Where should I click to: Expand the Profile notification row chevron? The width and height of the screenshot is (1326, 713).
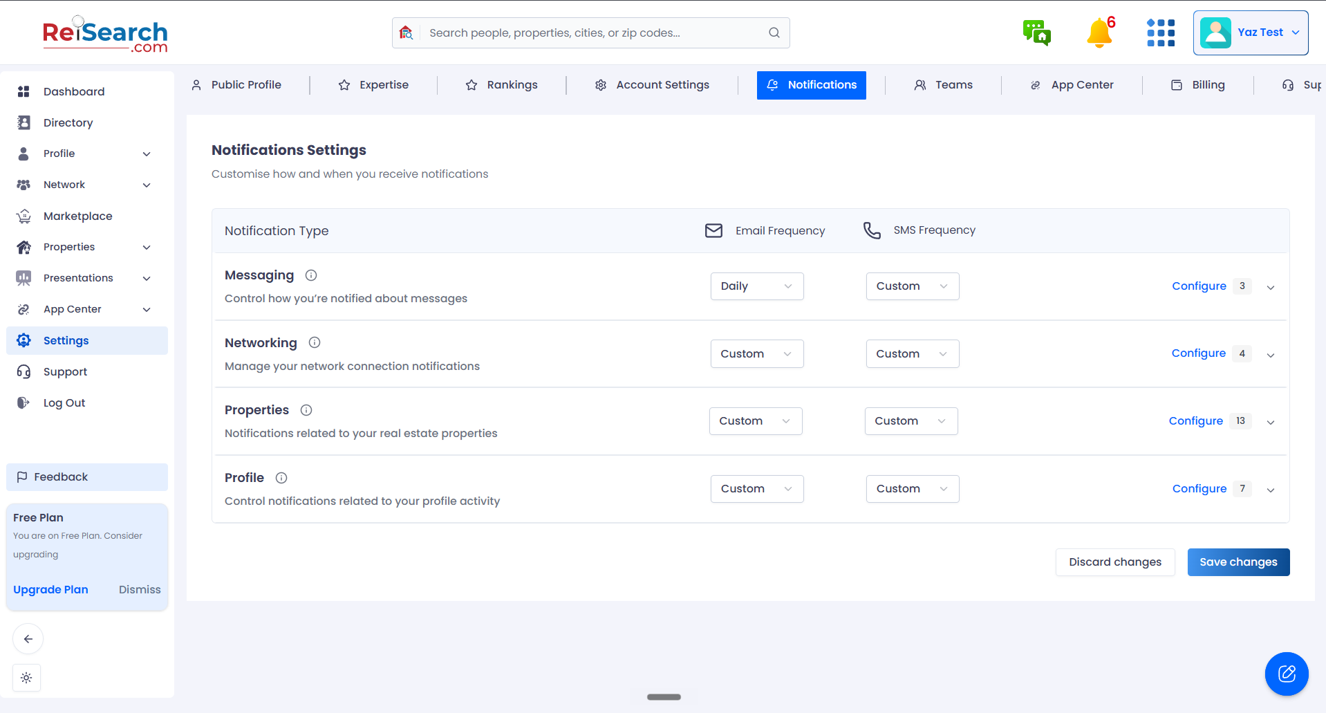1271,490
